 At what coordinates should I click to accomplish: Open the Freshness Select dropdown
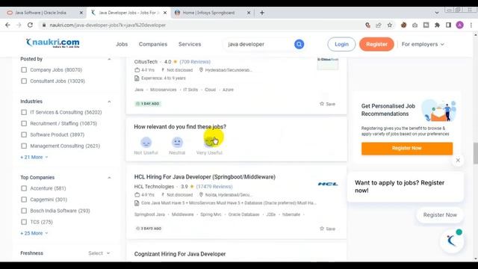click(99, 253)
